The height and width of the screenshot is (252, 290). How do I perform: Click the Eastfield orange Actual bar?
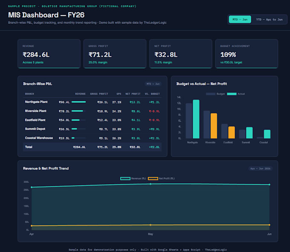coord(232,133)
